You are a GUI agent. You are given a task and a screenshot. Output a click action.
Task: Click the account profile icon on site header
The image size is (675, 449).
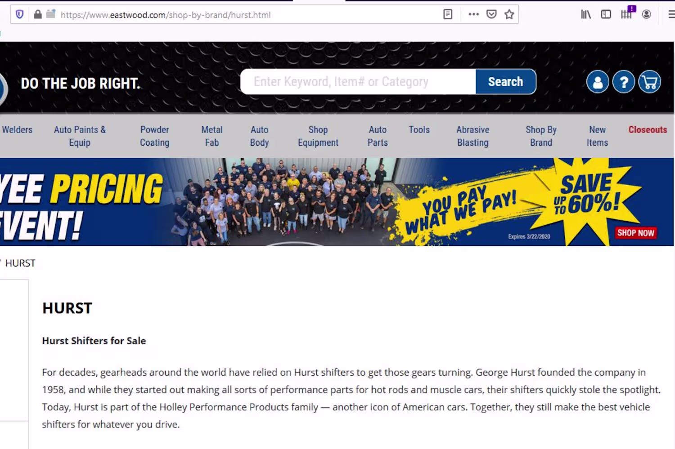598,82
